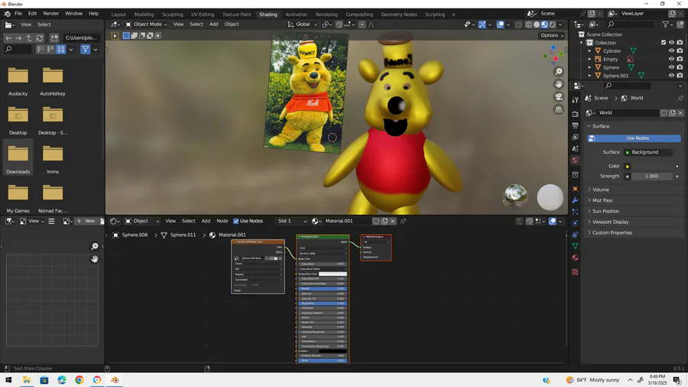Viewport: 688px width, 387px height.
Task: Open the Render menu
Action: coord(51,14)
